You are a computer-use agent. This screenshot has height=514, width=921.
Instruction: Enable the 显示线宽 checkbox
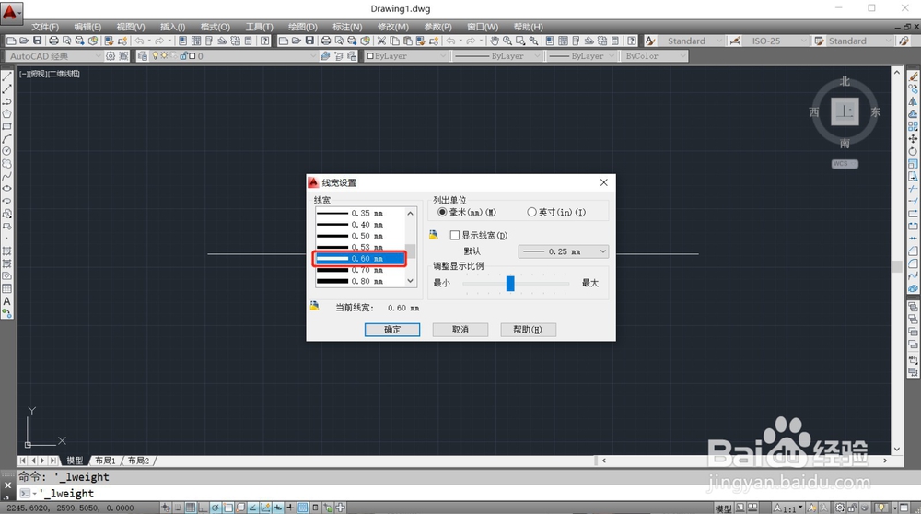pyautogui.click(x=455, y=235)
